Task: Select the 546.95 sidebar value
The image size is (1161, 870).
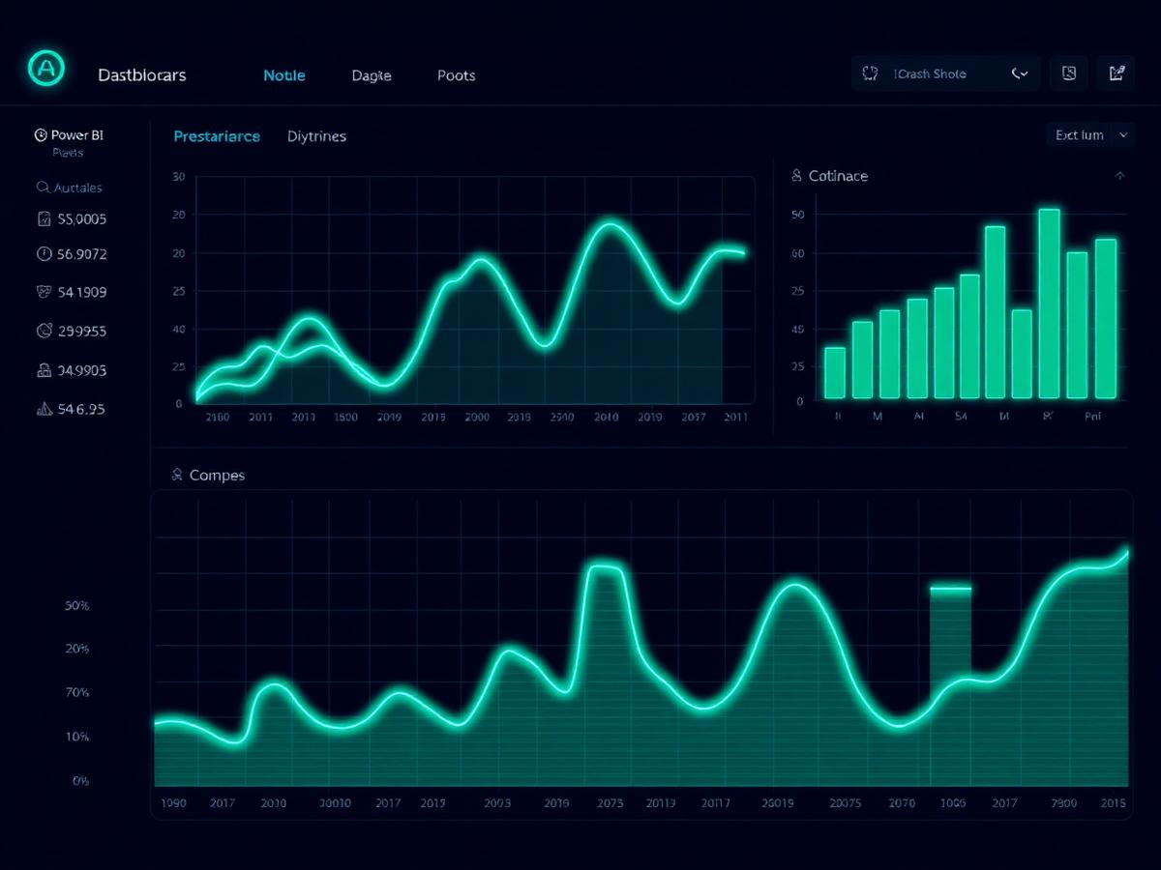Action: tap(81, 409)
